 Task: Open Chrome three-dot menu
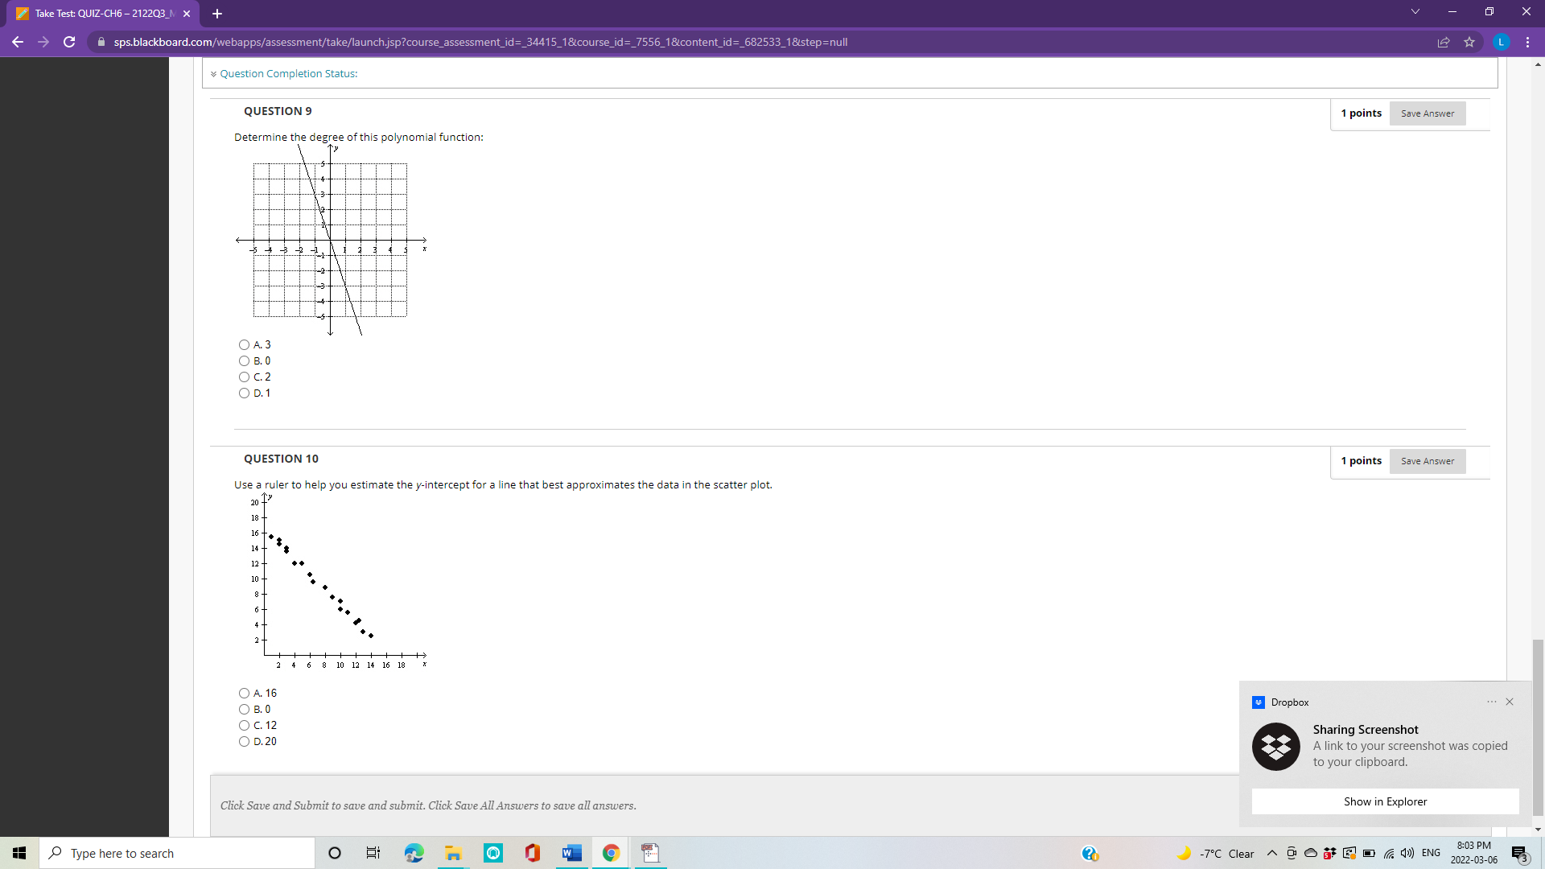(1527, 42)
